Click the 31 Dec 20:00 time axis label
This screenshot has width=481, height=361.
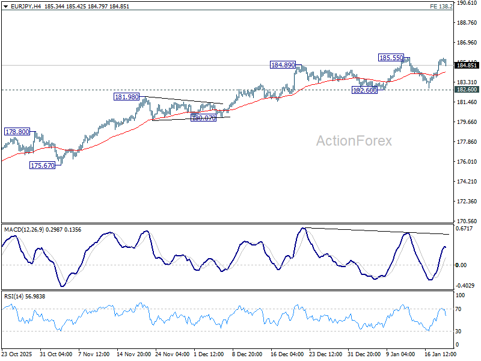click(x=364, y=354)
